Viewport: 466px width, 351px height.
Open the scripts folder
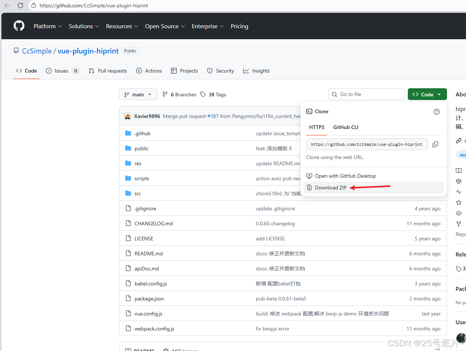coord(142,178)
